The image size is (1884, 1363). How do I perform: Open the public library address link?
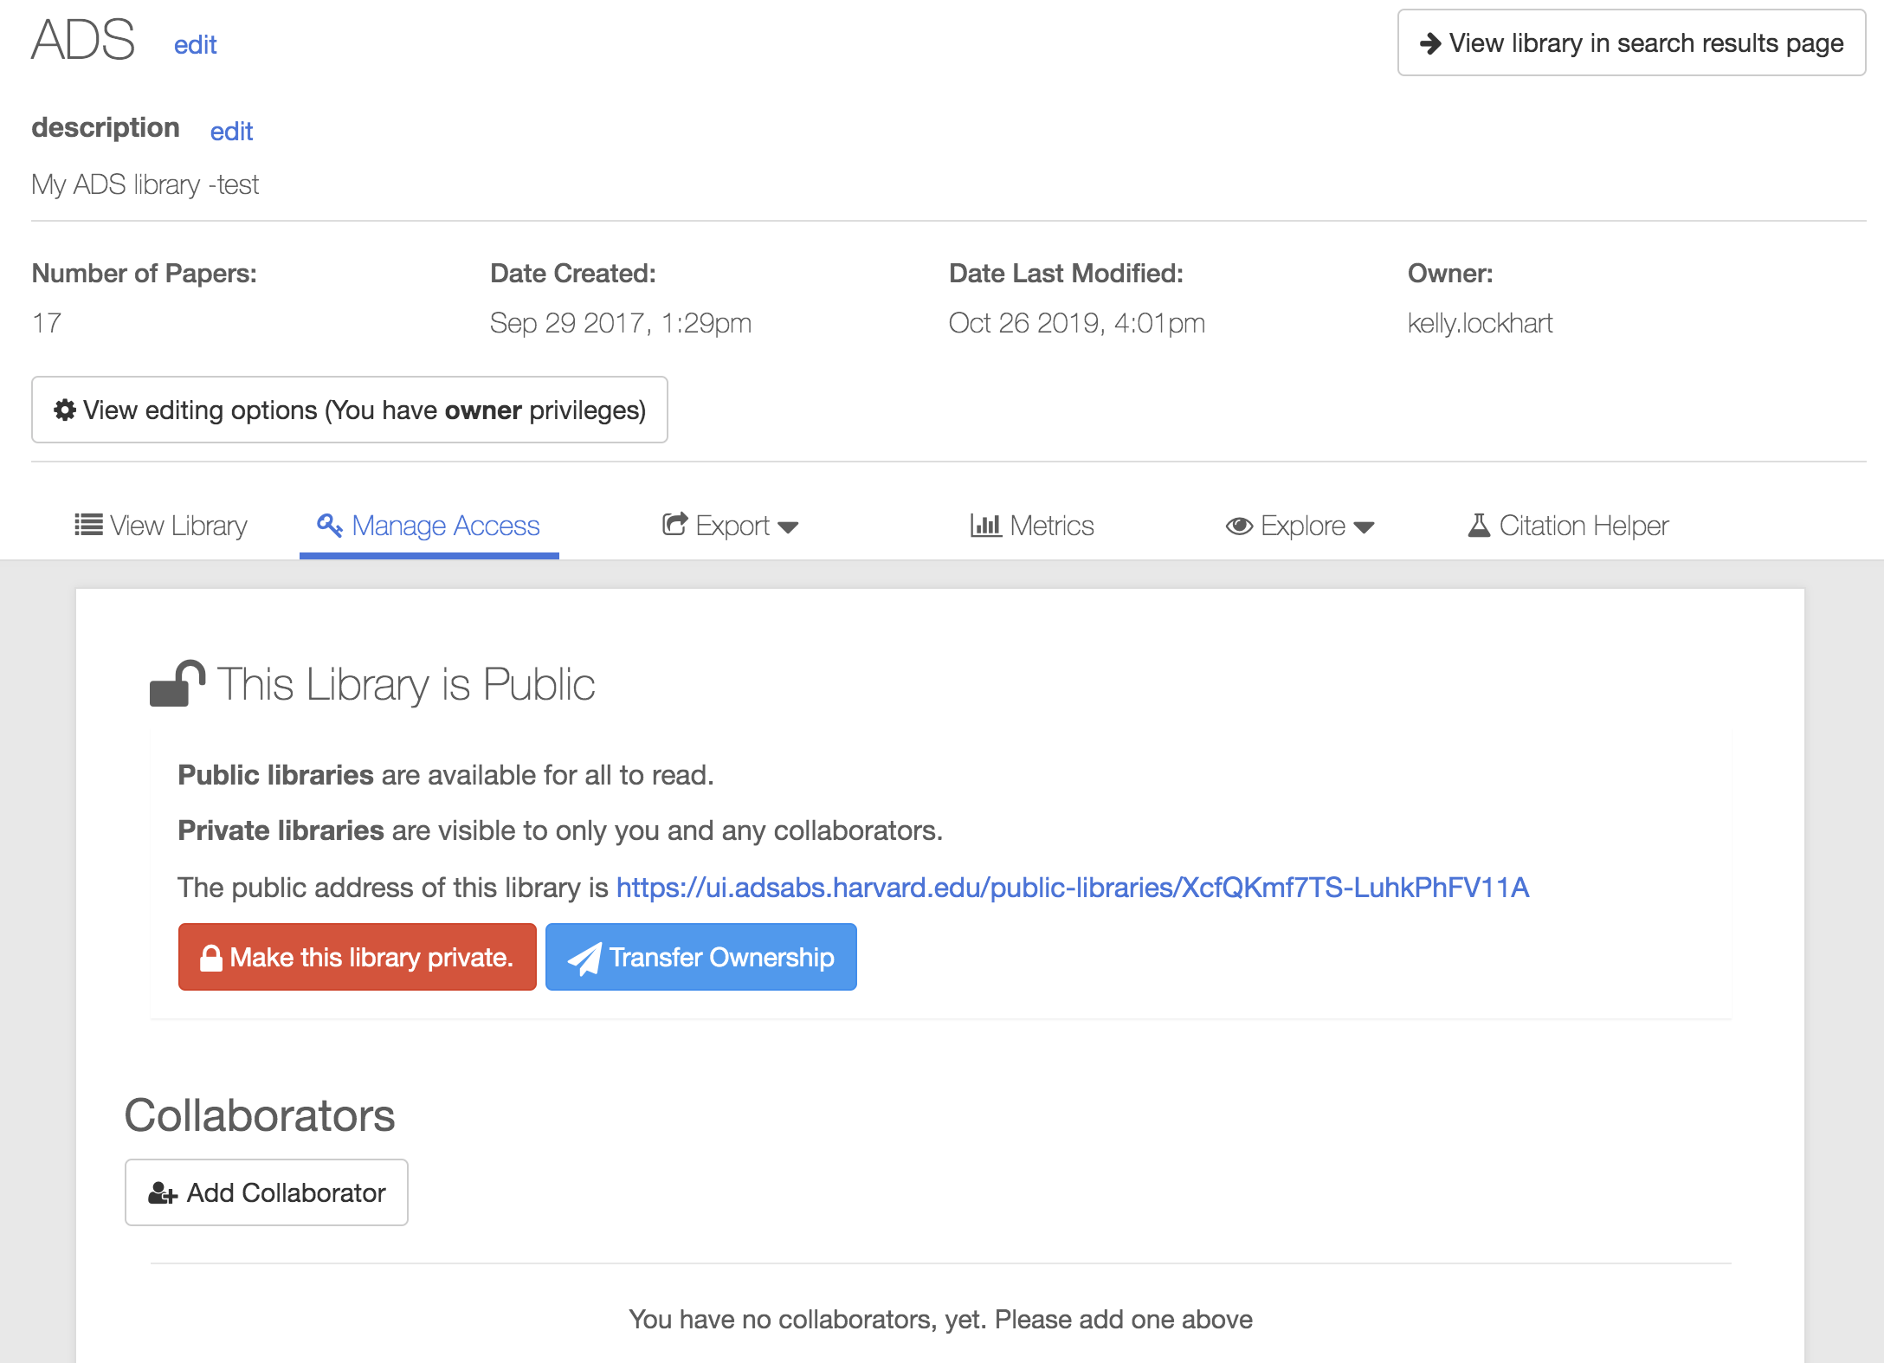1072,888
